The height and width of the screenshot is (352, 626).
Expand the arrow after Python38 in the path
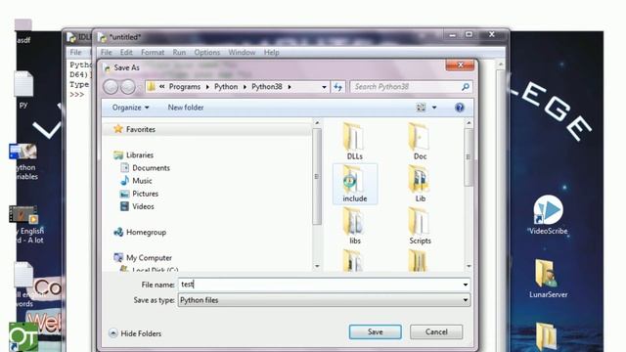pyautogui.click(x=290, y=87)
